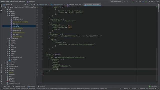Open Project panel settings gear

(31, 4)
